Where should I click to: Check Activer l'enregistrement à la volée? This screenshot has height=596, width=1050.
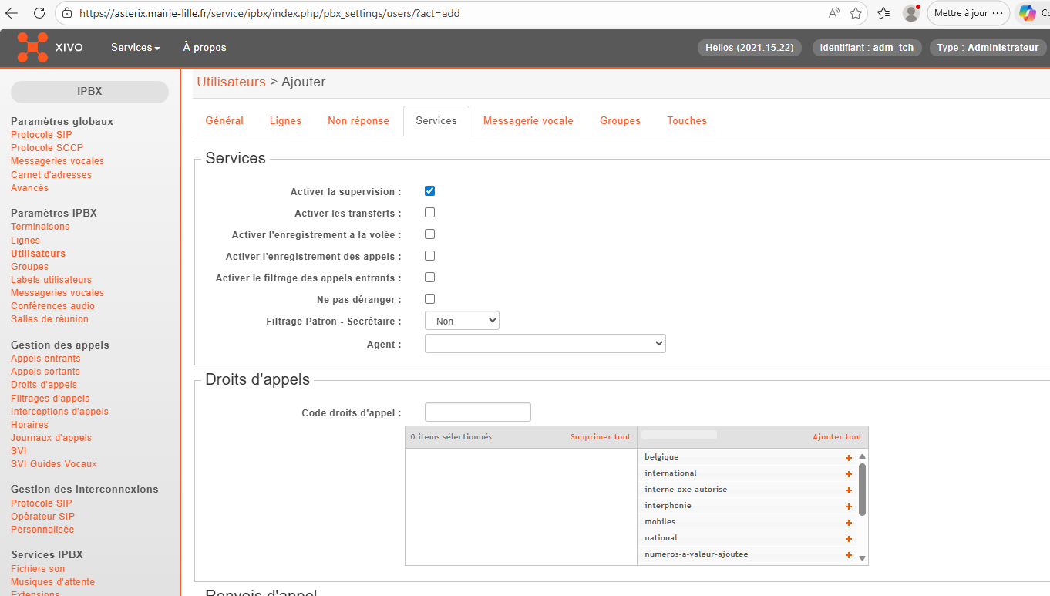click(430, 234)
